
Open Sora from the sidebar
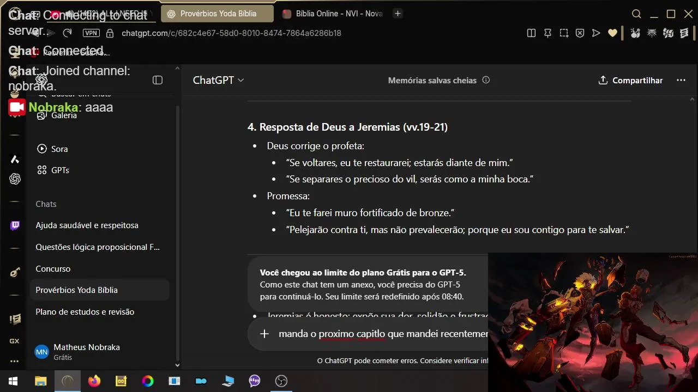[x=59, y=149]
